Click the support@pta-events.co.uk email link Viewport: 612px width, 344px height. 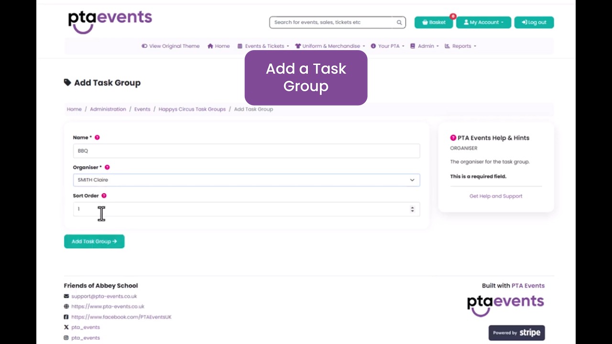104,296
